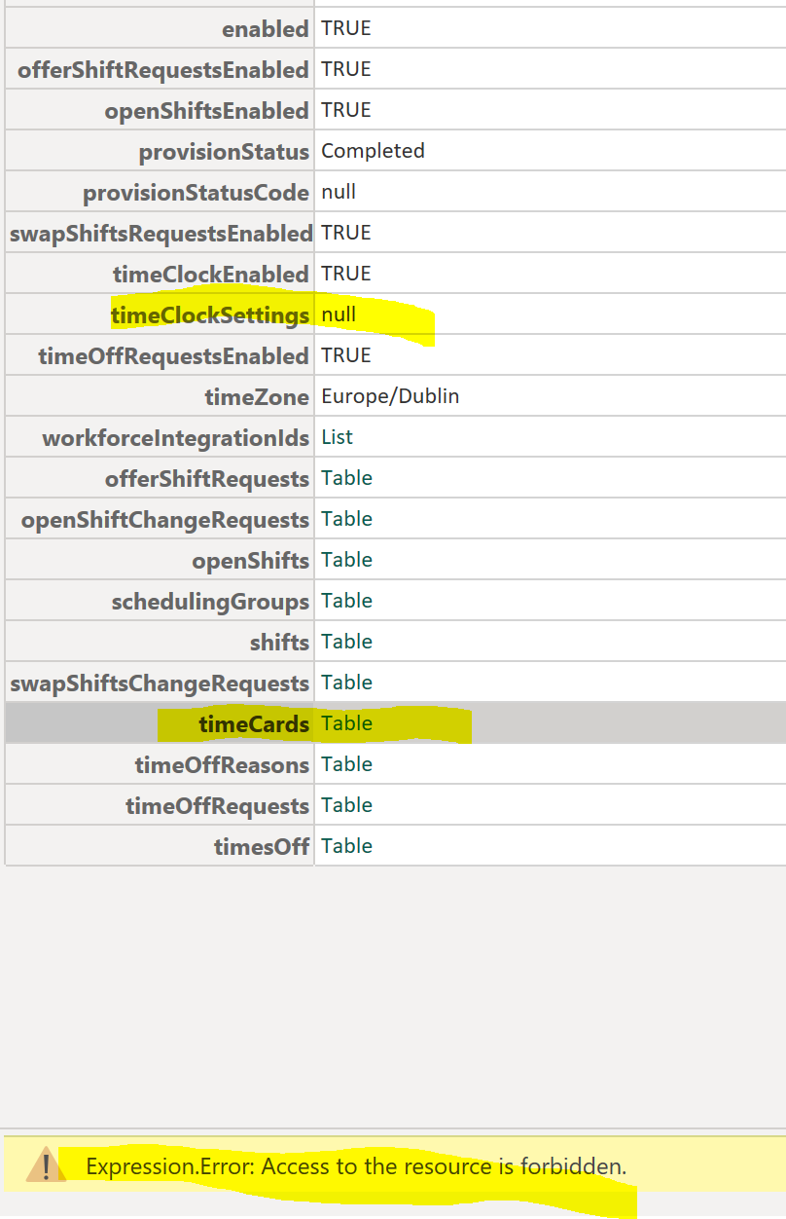Click the forbidden access error message text
The height and width of the screenshot is (1219, 786).
[x=357, y=1165]
